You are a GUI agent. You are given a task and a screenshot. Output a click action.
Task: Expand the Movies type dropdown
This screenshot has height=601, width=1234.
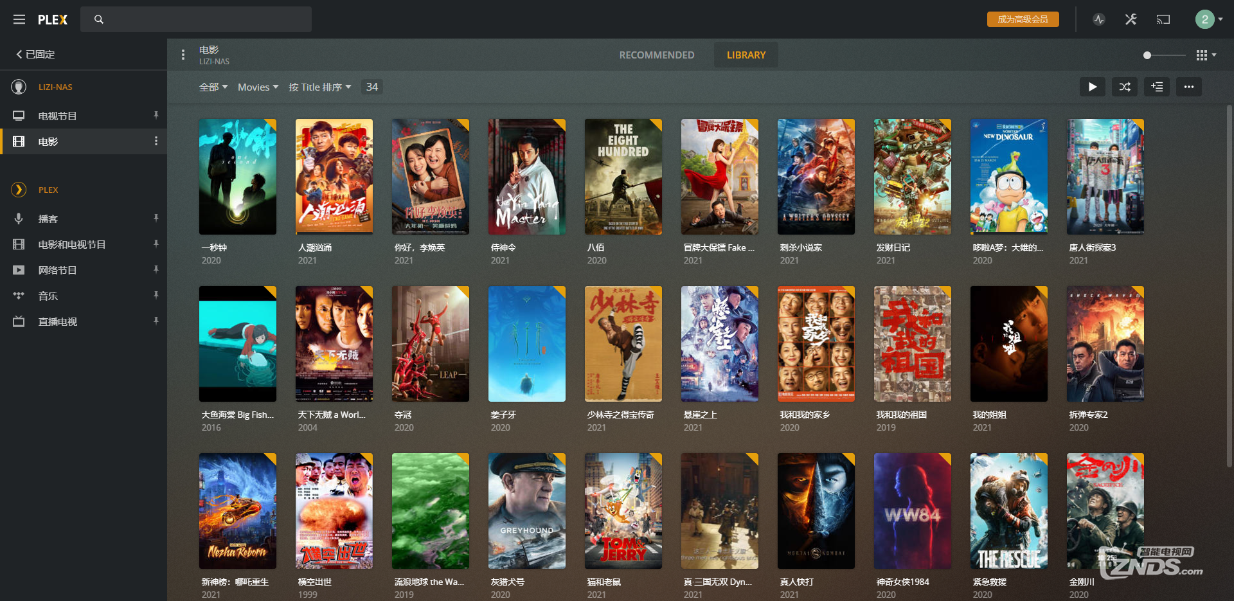tap(258, 87)
